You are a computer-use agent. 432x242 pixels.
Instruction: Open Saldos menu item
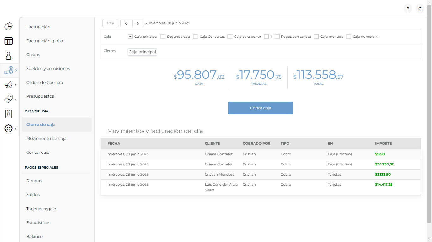tap(33, 195)
